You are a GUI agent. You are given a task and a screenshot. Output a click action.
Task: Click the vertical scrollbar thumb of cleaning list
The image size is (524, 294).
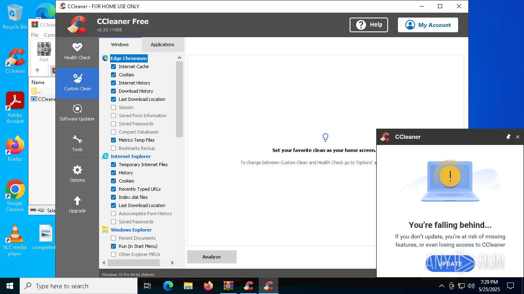(179, 99)
